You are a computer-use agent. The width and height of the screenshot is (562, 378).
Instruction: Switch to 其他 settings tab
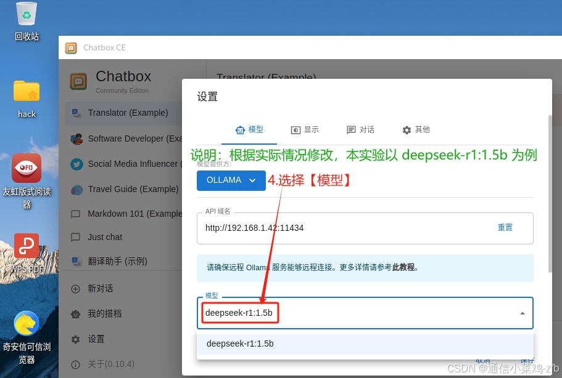[x=416, y=130]
